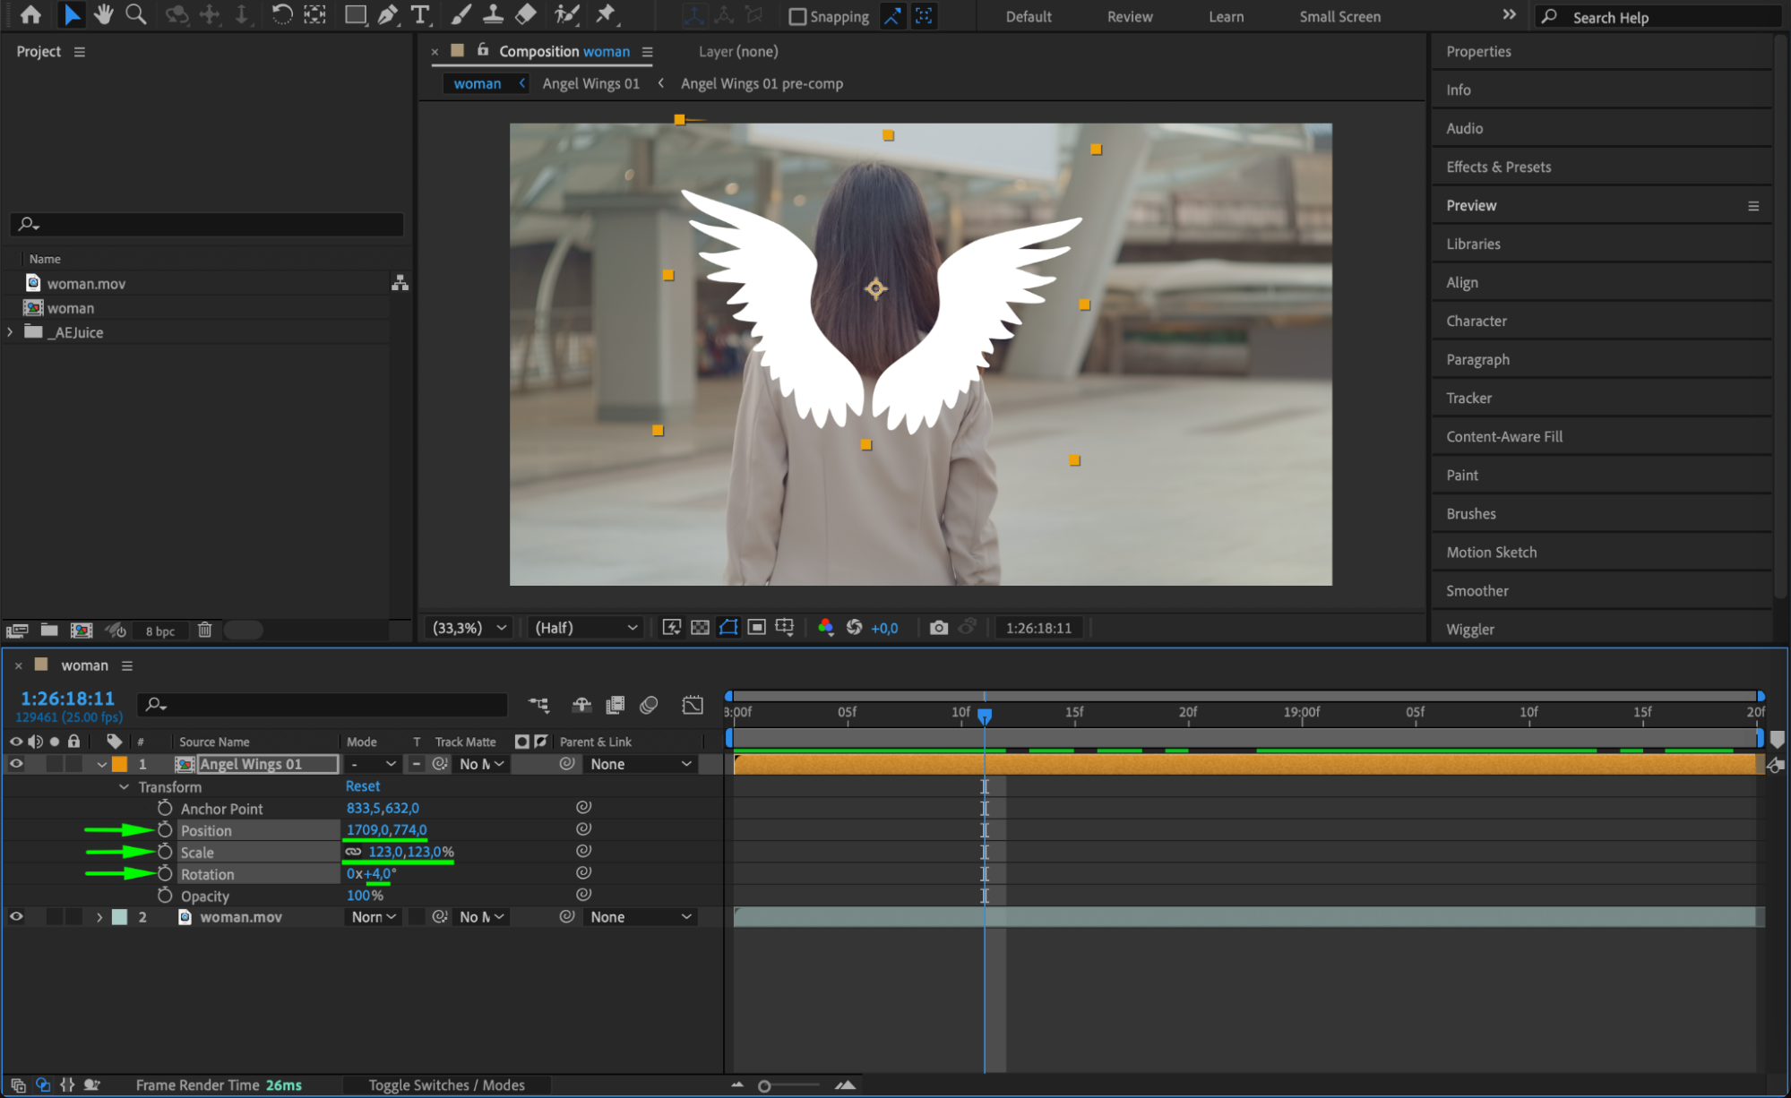Click the Home icon
Image resolution: width=1791 pixels, height=1098 pixels.
(30, 14)
